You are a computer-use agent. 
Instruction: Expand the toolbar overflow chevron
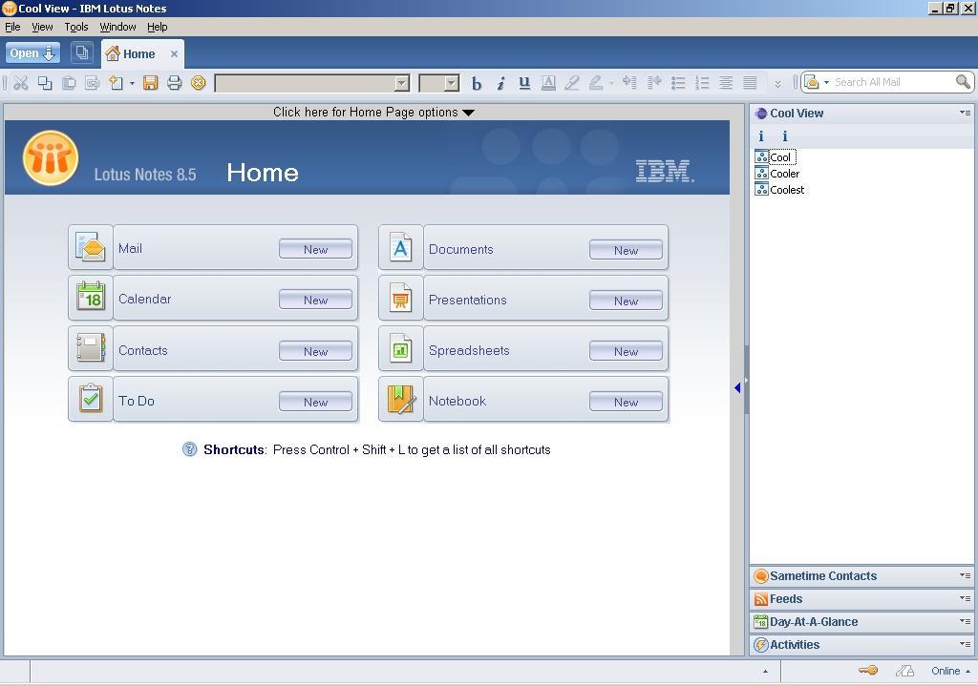pyautogui.click(x=777, y=84)
